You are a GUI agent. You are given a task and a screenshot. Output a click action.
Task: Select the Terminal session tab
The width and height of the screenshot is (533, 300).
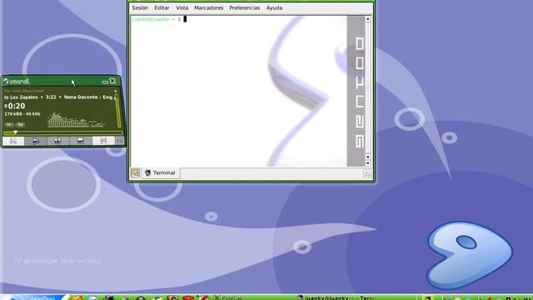coord(160,172)
